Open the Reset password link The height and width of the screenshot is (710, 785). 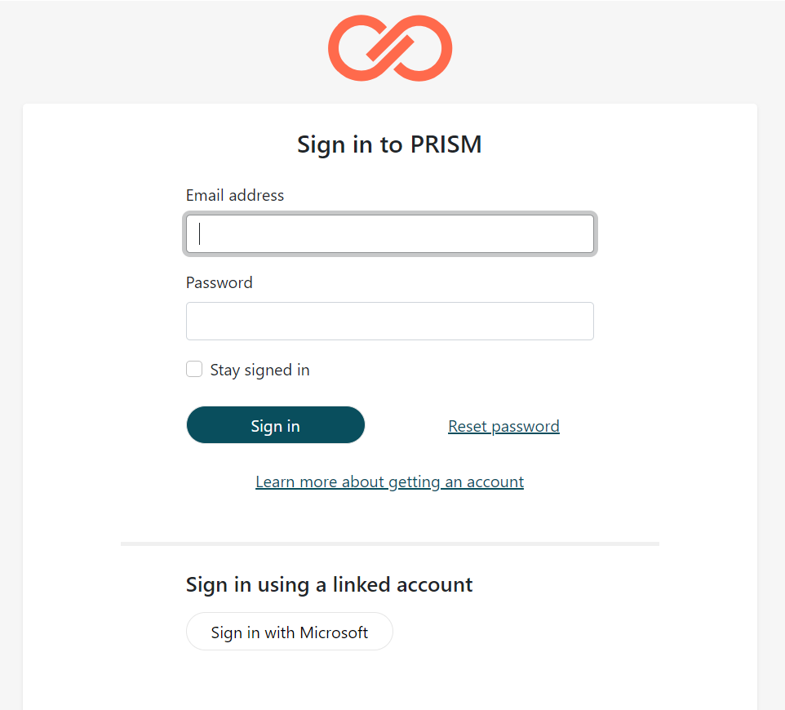(503, 426)
